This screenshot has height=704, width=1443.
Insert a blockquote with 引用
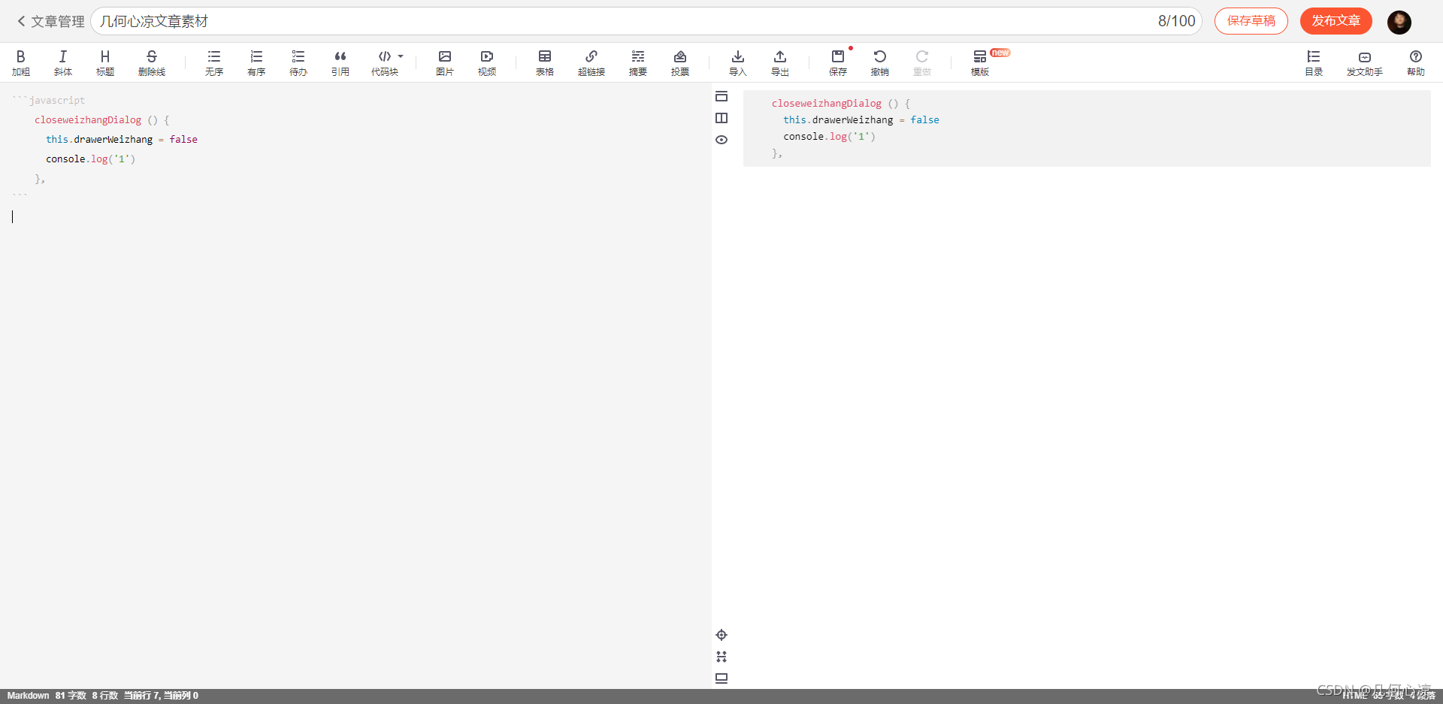(340, 62)
